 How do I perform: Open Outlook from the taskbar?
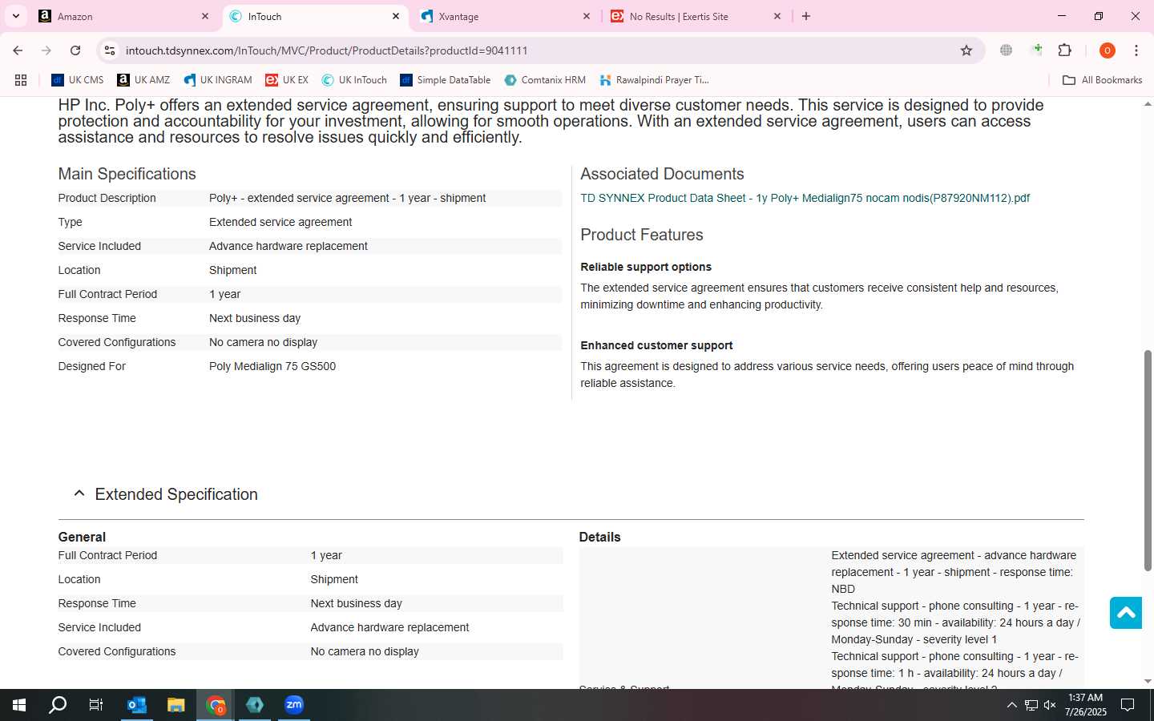137,705
